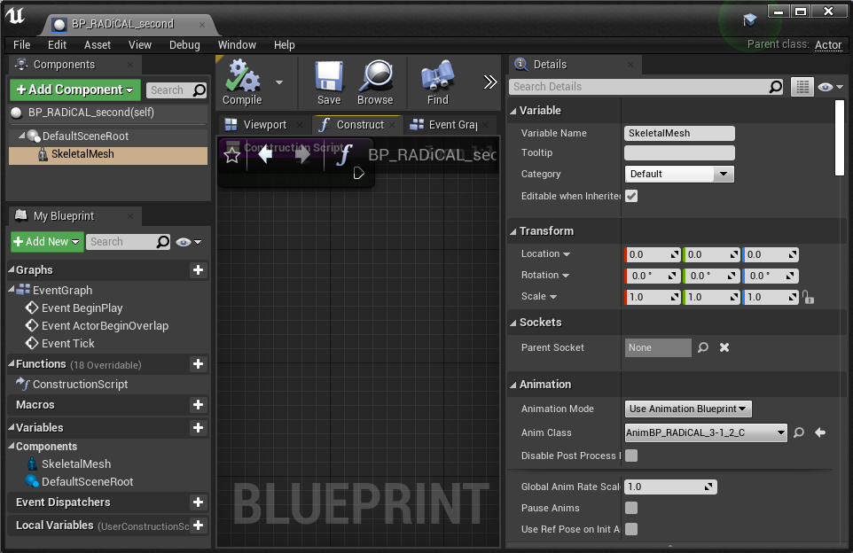
Task: Click the Add Component button
Action: (x=74, y=90)
